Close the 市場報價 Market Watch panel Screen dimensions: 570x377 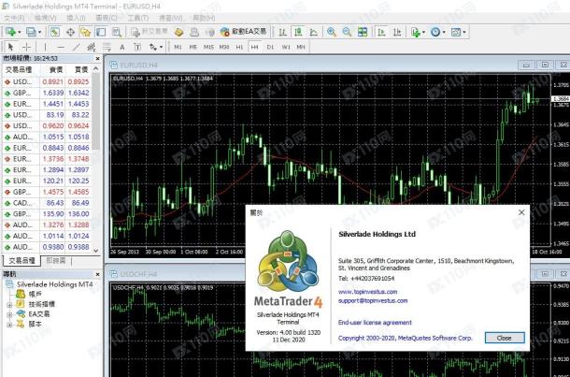(97, 59)
